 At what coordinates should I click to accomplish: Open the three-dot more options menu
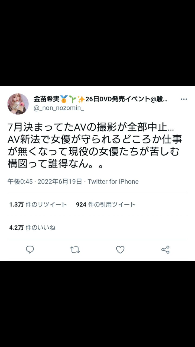[x=184, y=99]
